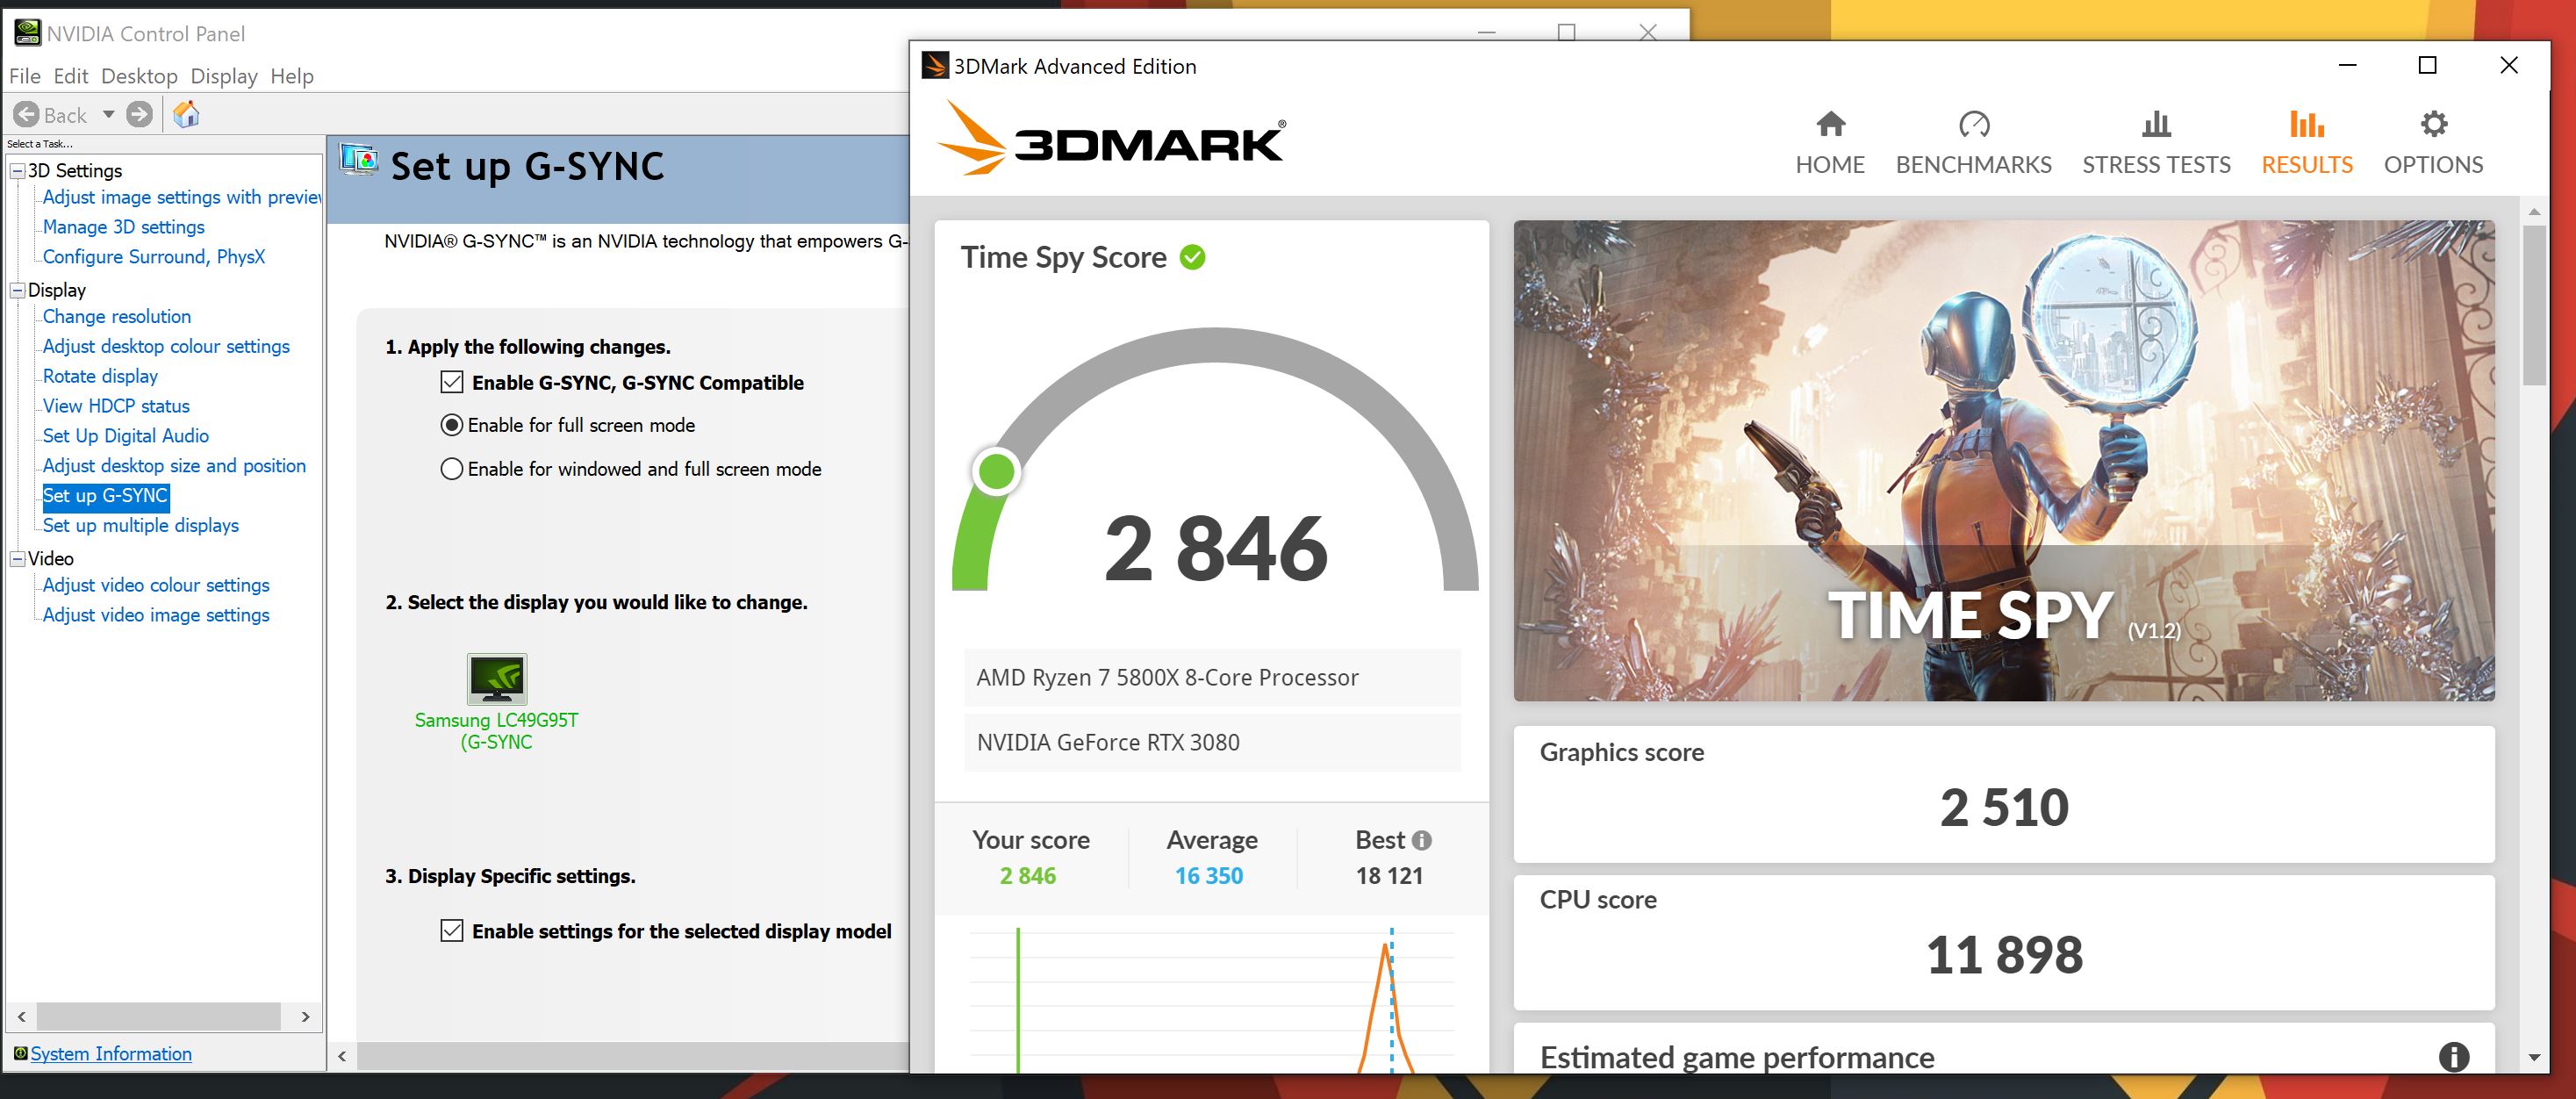Select Set Up Digital Audio task
2576x1099 pixels.
pos(126,436)
